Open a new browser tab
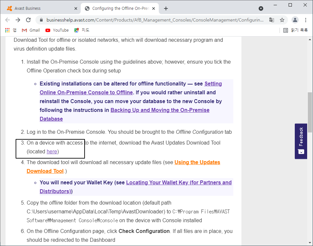Viewport: 313px width, 246px height. [x=166, y=8]
